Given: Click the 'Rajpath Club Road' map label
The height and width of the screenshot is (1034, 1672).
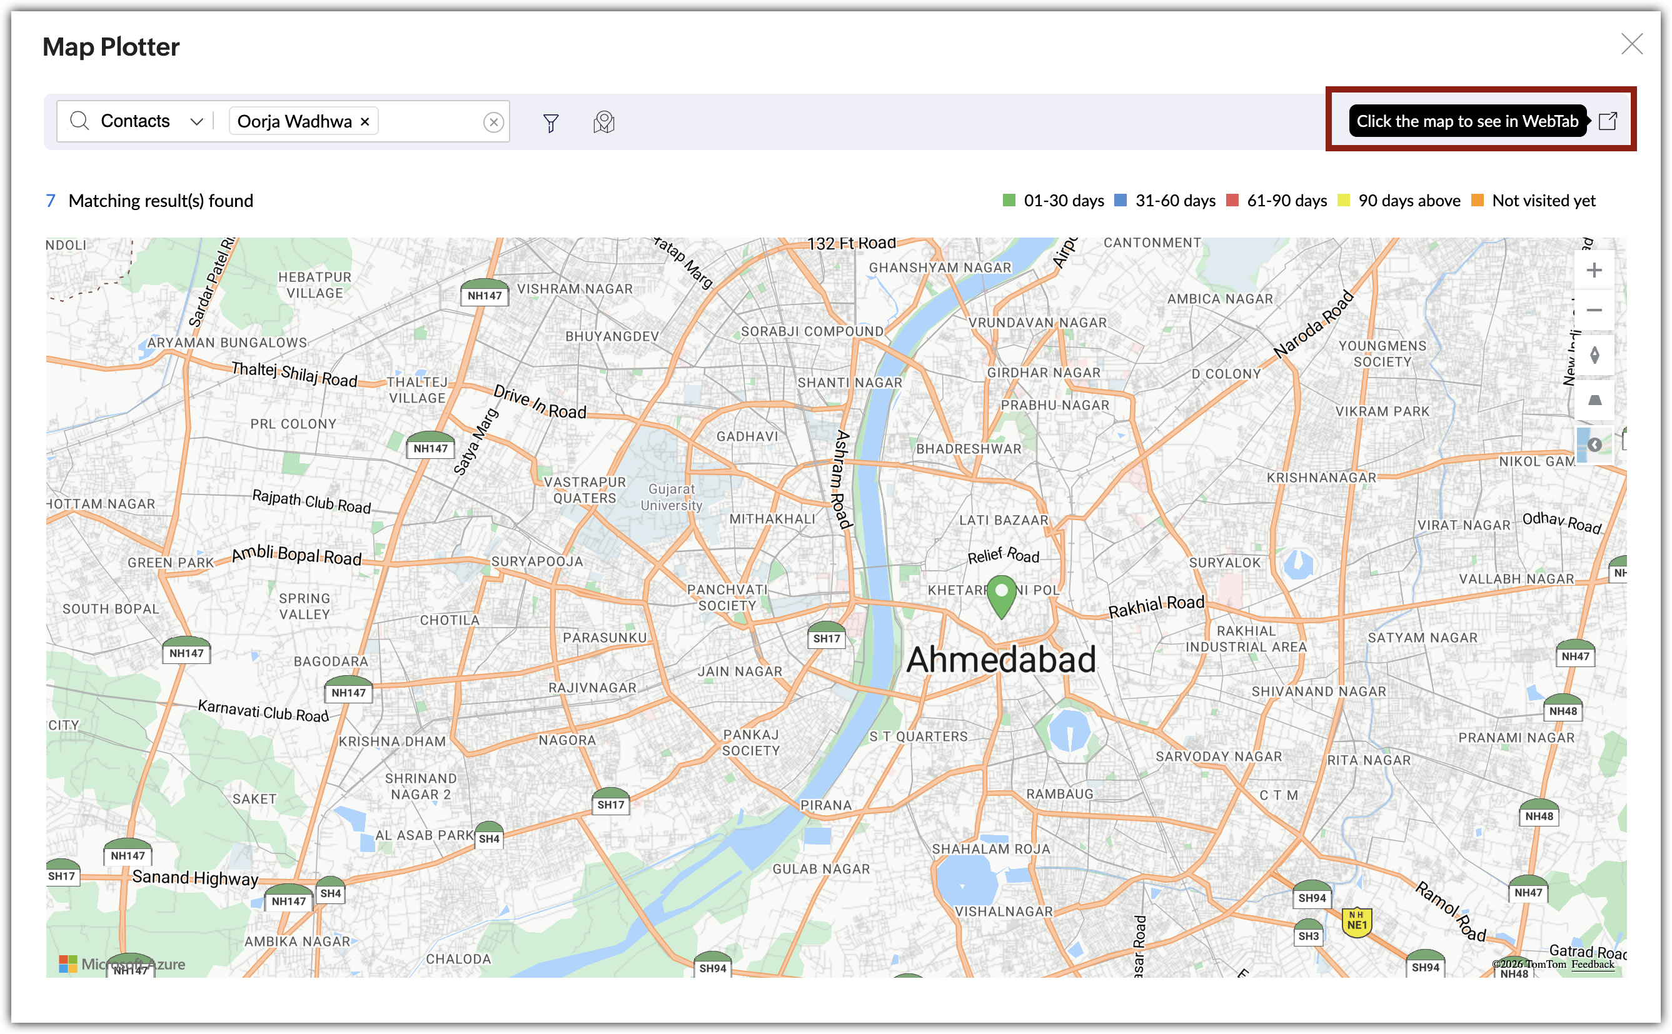Looking at the screenshot, I should tap(311, 501).
